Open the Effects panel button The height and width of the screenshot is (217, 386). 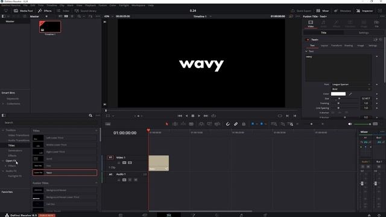(x=45, y=11)
